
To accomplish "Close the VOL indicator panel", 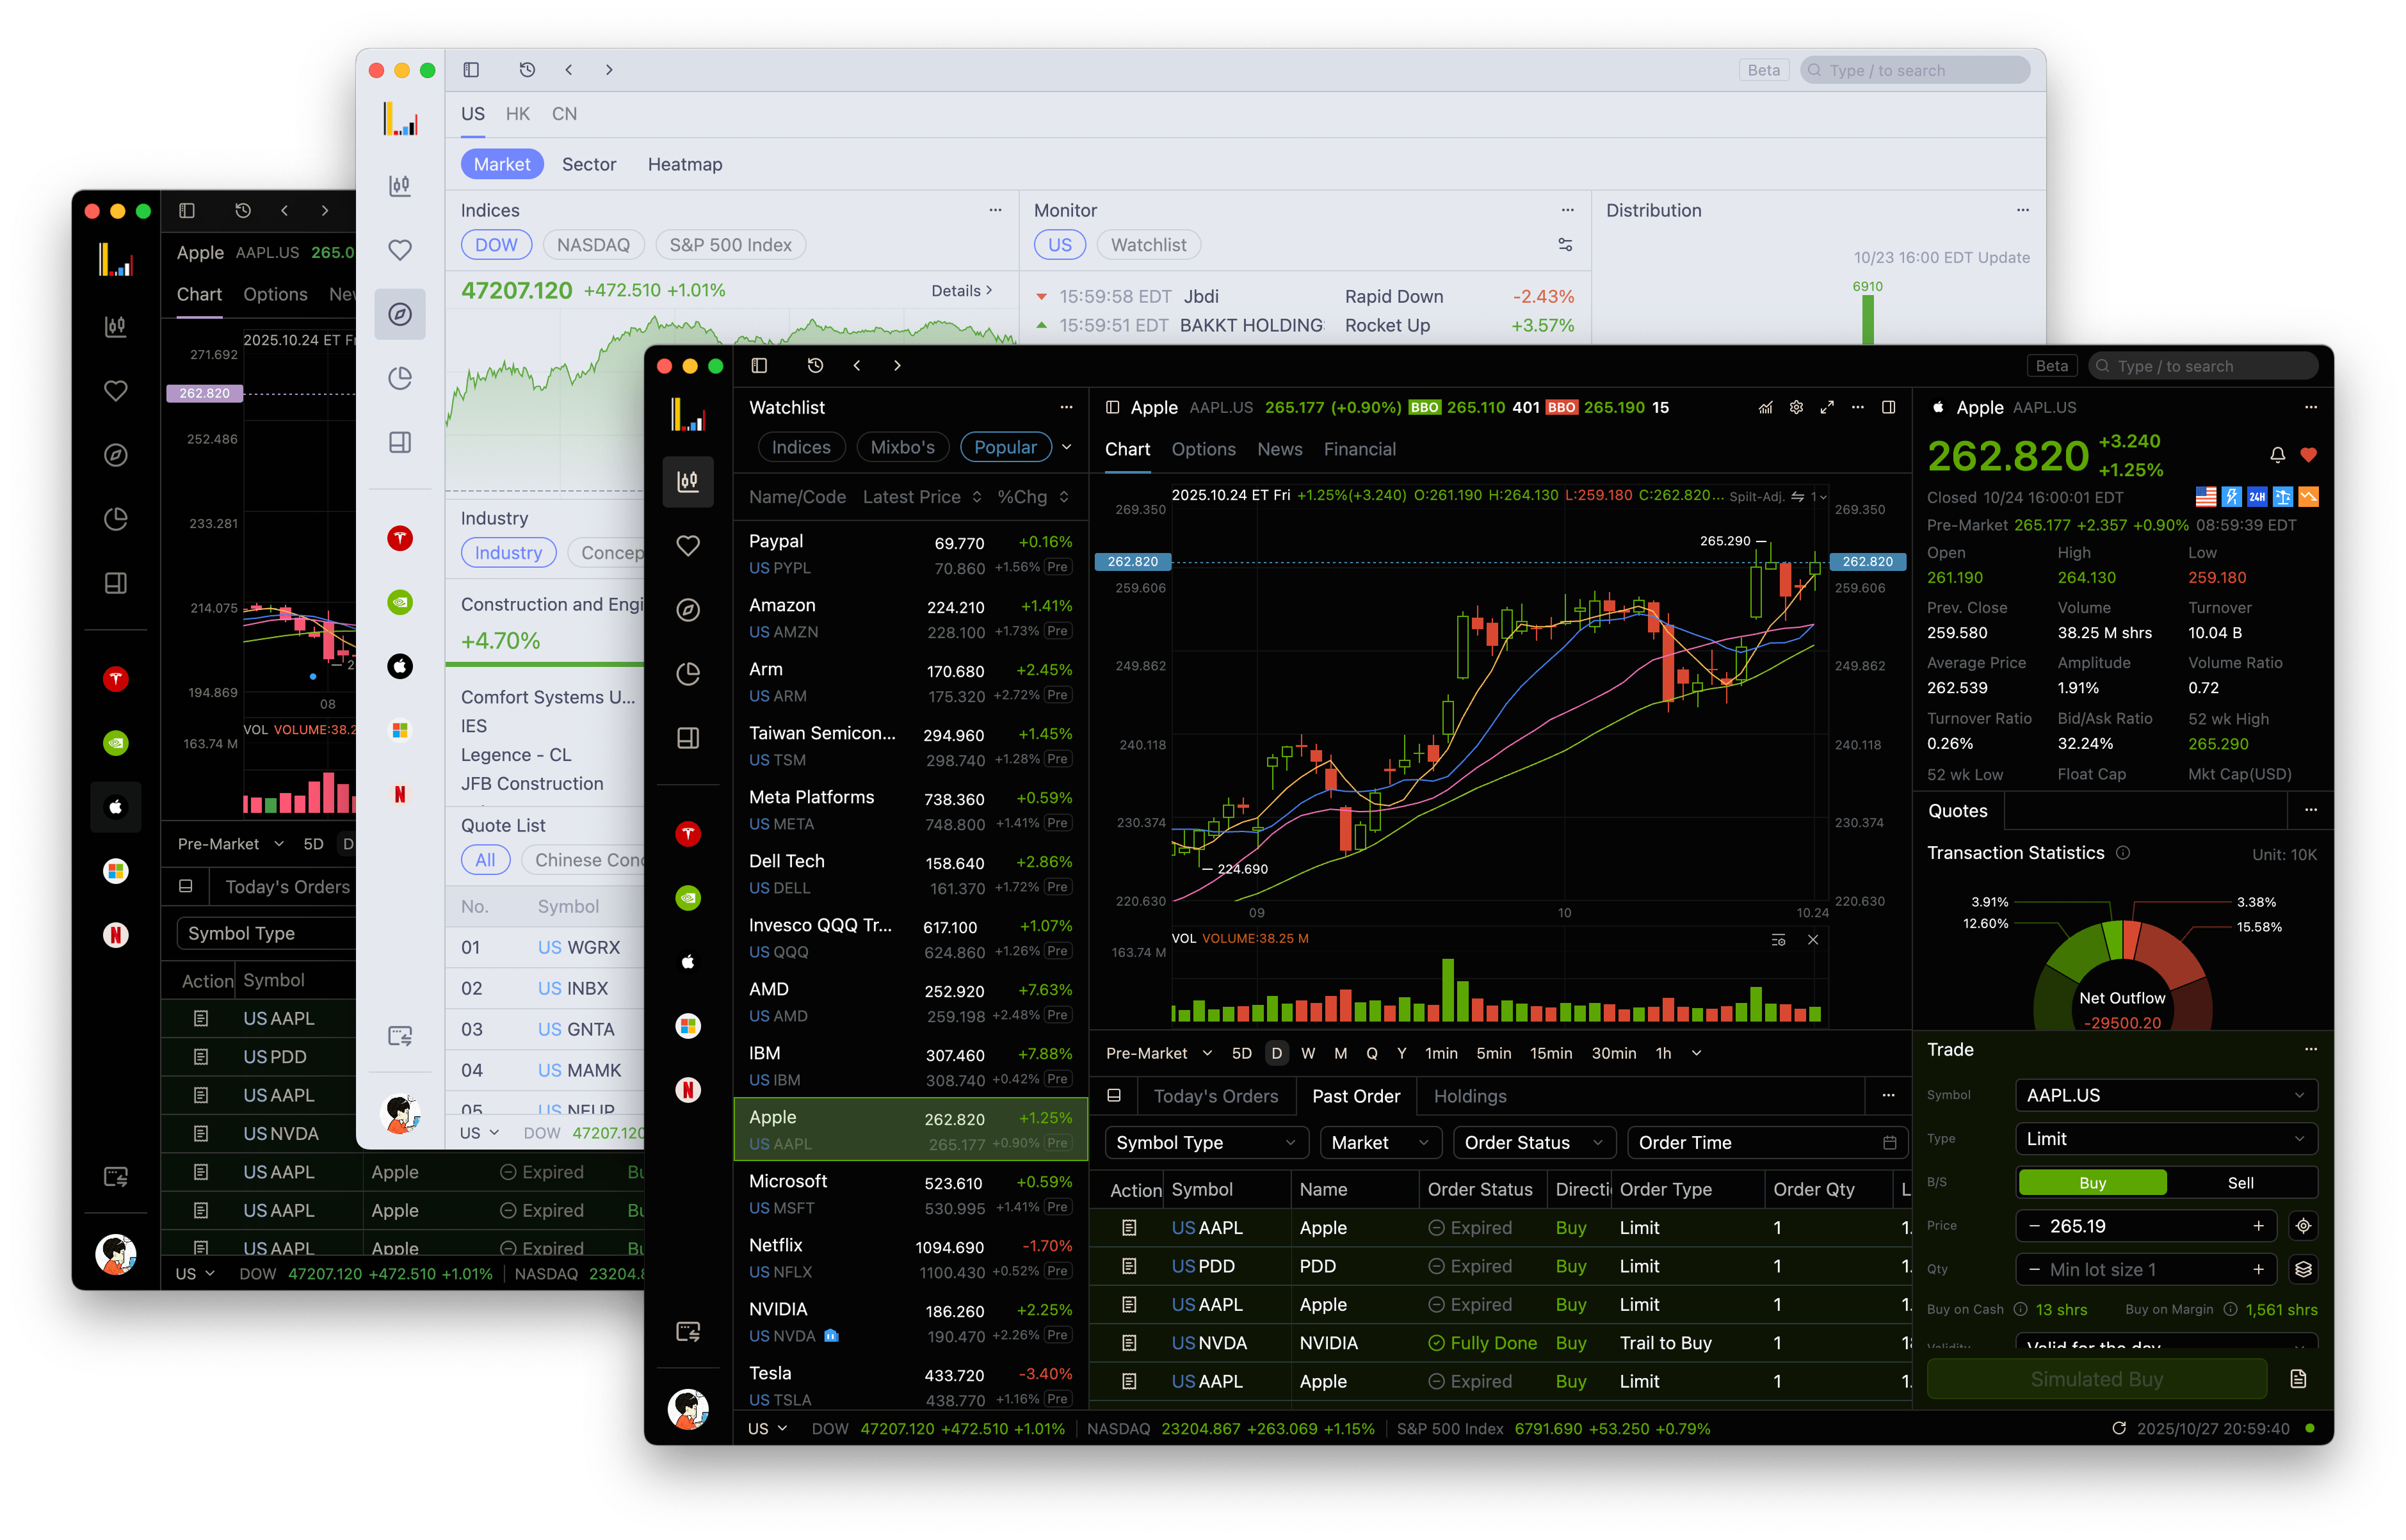I will pos(1813,940).
